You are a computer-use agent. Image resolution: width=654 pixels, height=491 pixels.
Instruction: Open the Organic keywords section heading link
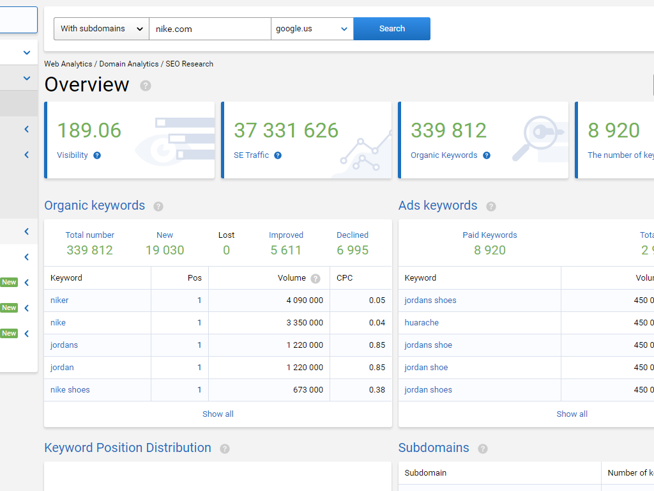[95, 205]
